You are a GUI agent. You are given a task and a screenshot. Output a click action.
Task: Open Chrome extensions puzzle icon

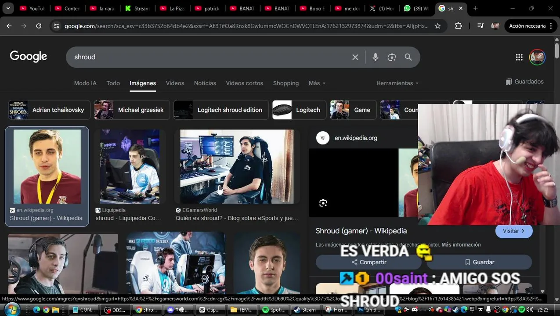click(x=459, y=26)
